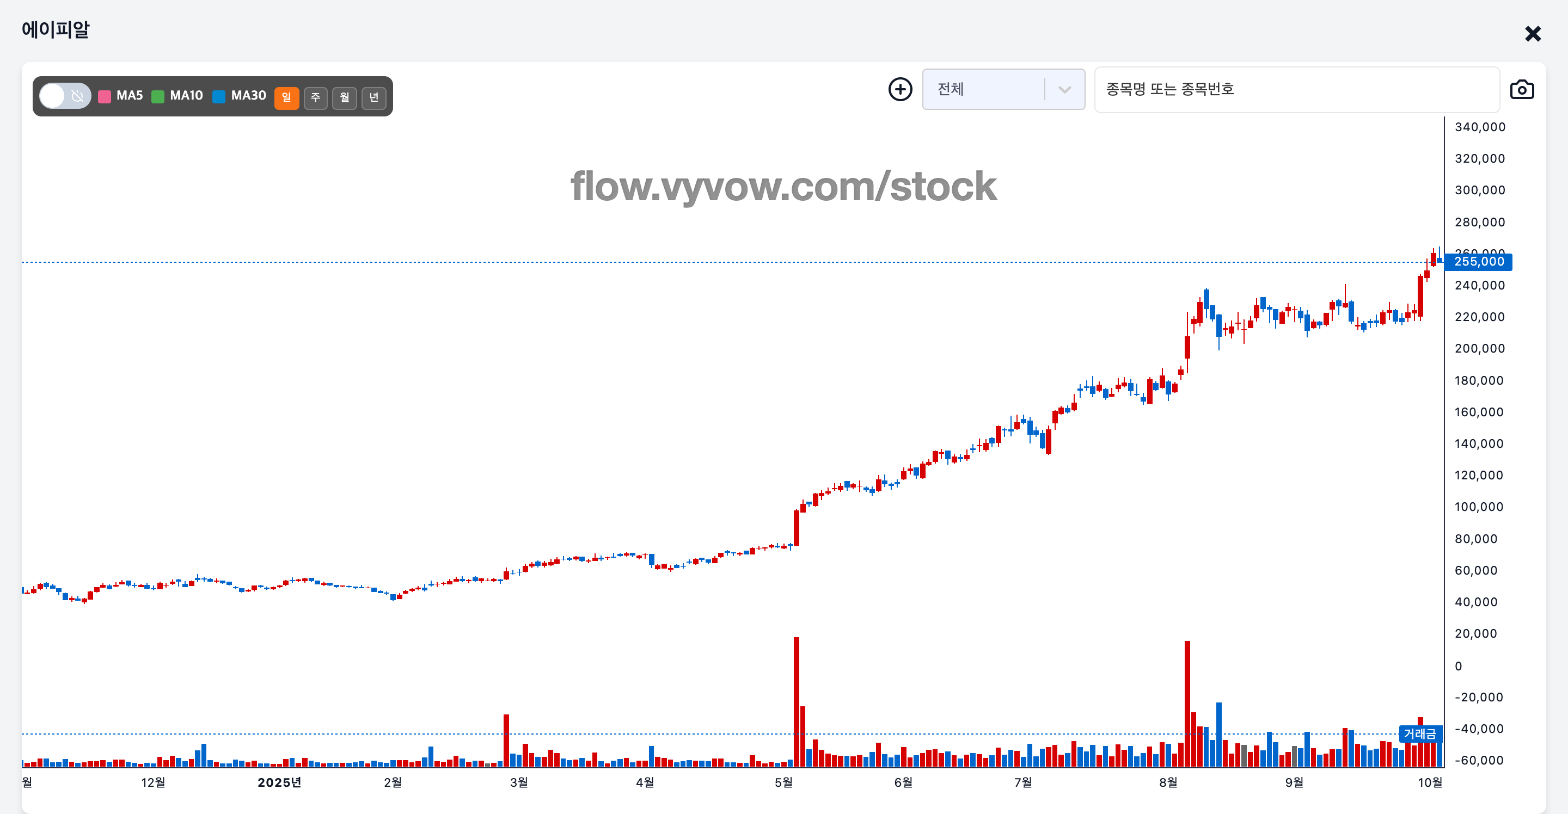Switch to the yearly 년 chart interval
Image resolution: width=1568 pixels, height=814 pixels.
point(373,97)
